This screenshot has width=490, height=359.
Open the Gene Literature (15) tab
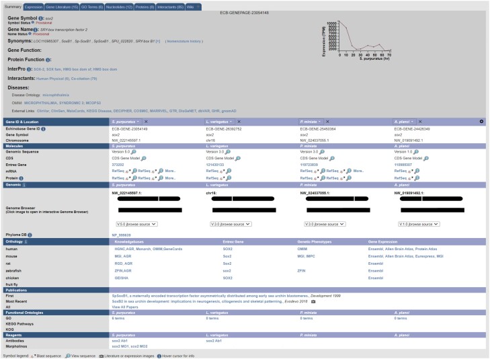(64, 5)
